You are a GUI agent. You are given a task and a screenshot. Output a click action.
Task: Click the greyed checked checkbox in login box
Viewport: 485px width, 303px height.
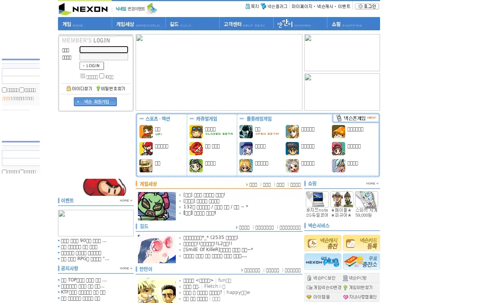pos(83,76)
